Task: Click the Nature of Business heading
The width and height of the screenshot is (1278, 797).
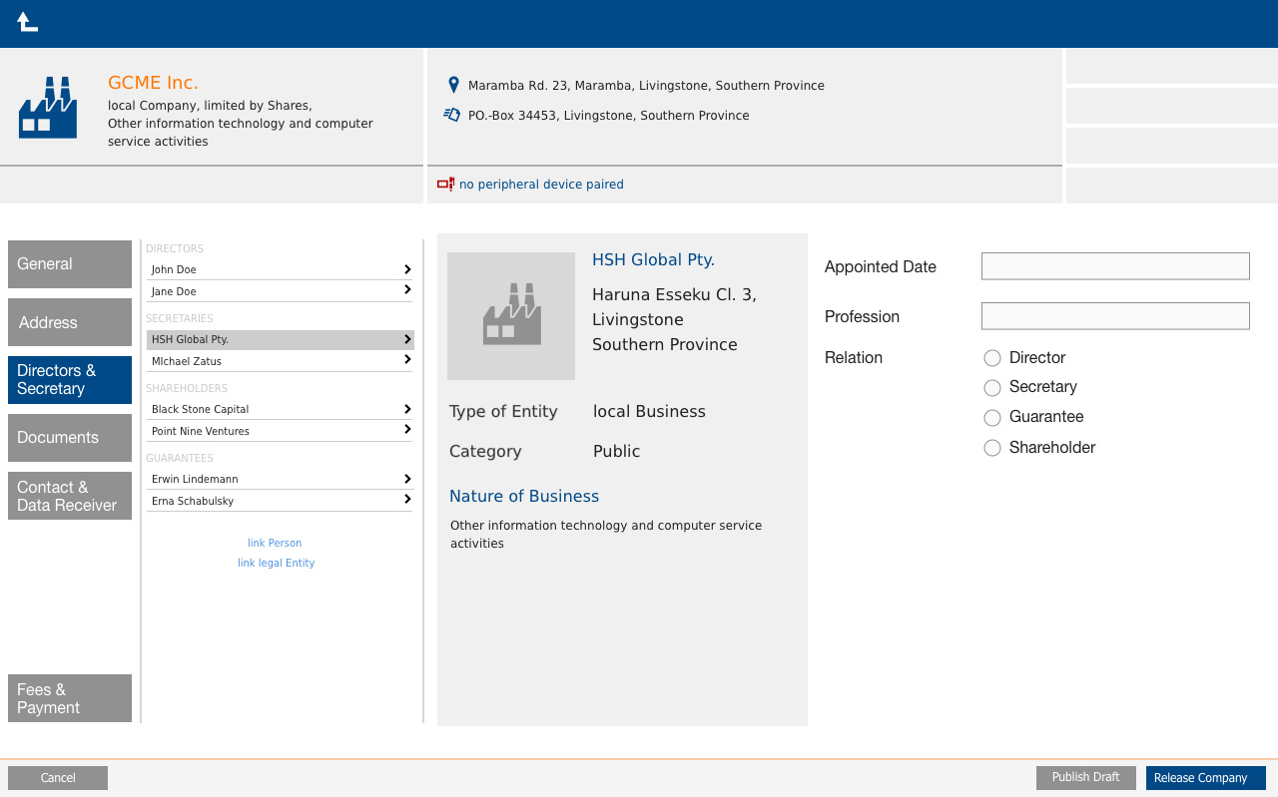Action: 524,497
